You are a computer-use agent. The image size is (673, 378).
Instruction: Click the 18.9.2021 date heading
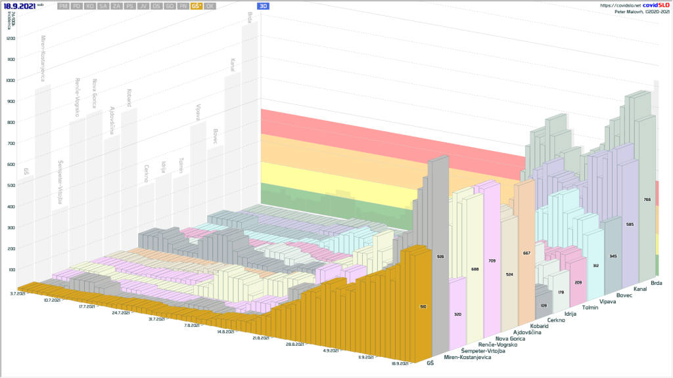point(19,5)
